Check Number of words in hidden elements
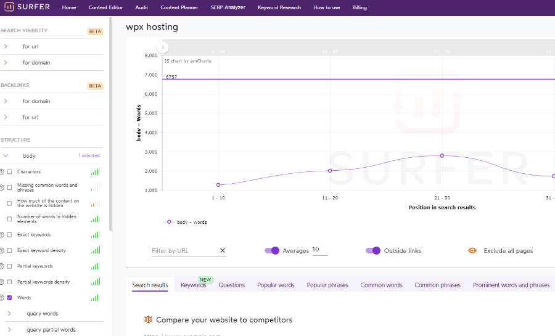555x336 pixels. click(9, 219)
